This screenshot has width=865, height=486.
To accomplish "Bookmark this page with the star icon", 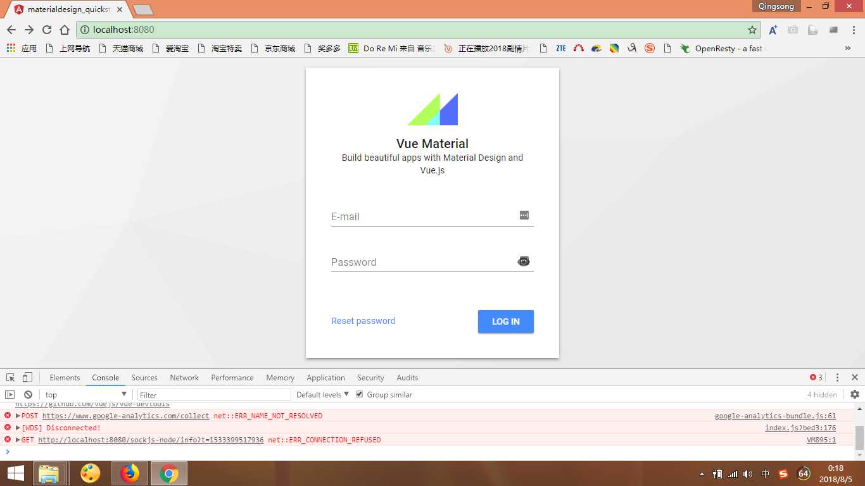I will [x=752, y=30].
